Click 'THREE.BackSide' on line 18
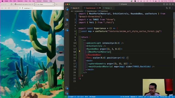Image resolution: width=175 pixels, height=98 pixels. [x=142, y=66]
